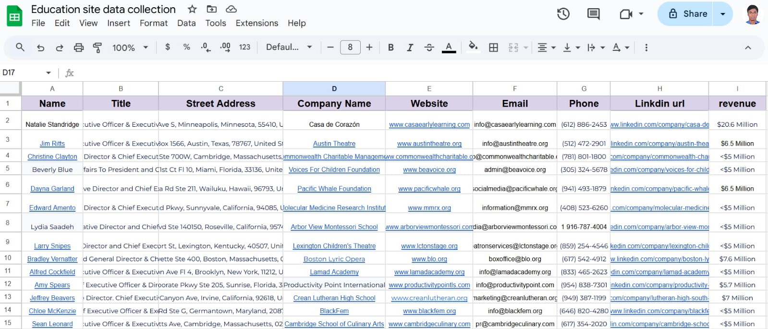Open the Austin Theatre company link

(334, 144)
